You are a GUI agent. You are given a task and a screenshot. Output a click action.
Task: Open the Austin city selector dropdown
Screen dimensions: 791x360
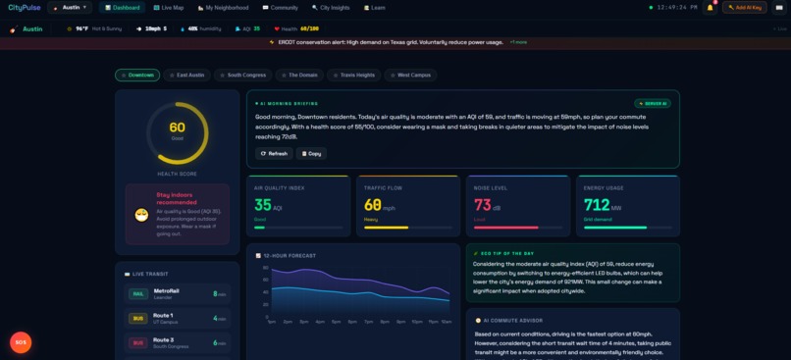click(70, 8)
